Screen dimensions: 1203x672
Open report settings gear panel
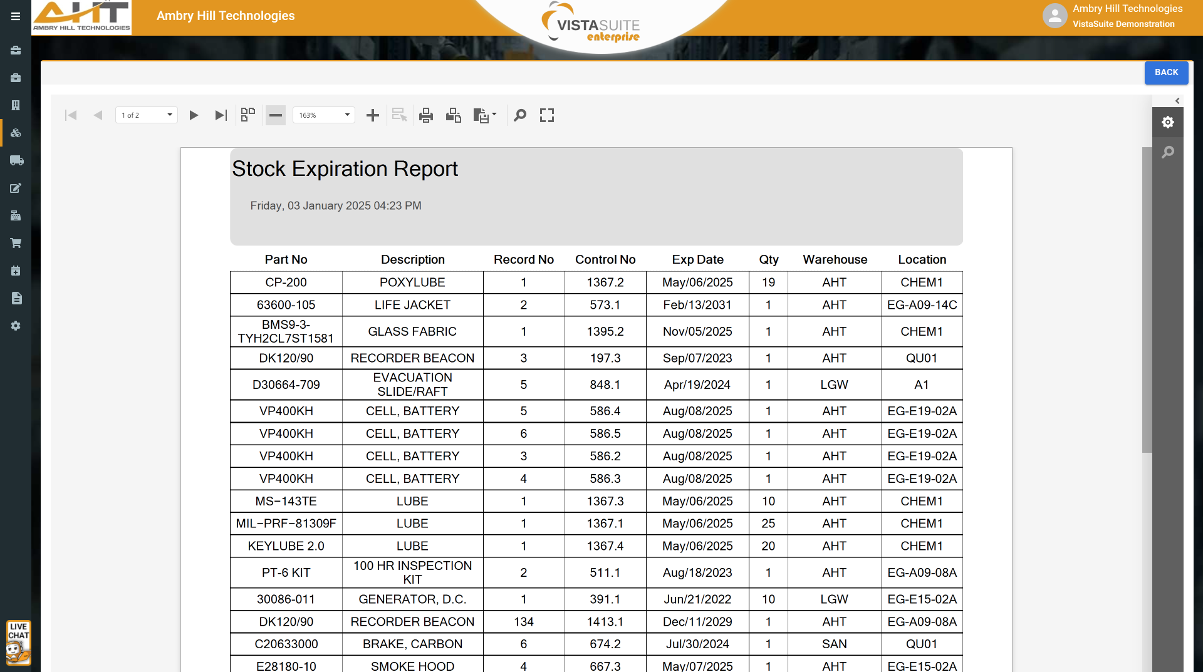tap(1168, 122)
